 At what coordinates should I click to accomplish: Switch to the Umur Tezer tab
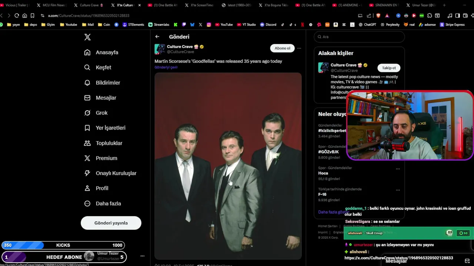click(421, 5)
